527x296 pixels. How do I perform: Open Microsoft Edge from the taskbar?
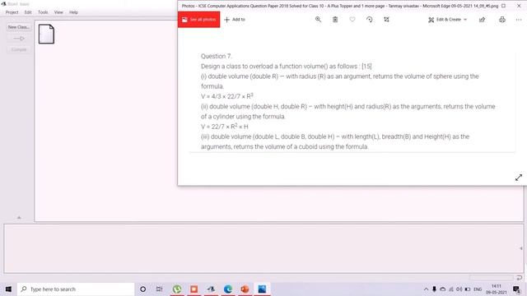(x=228, y=289)
